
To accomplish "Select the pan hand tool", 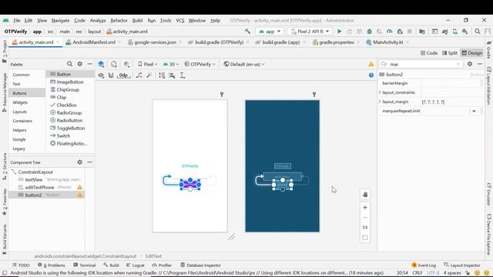I will [365, 195].
